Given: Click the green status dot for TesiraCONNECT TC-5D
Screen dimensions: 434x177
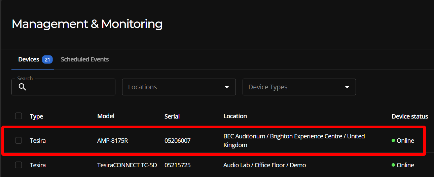Looking at the screenshot, I should [393, 165].
